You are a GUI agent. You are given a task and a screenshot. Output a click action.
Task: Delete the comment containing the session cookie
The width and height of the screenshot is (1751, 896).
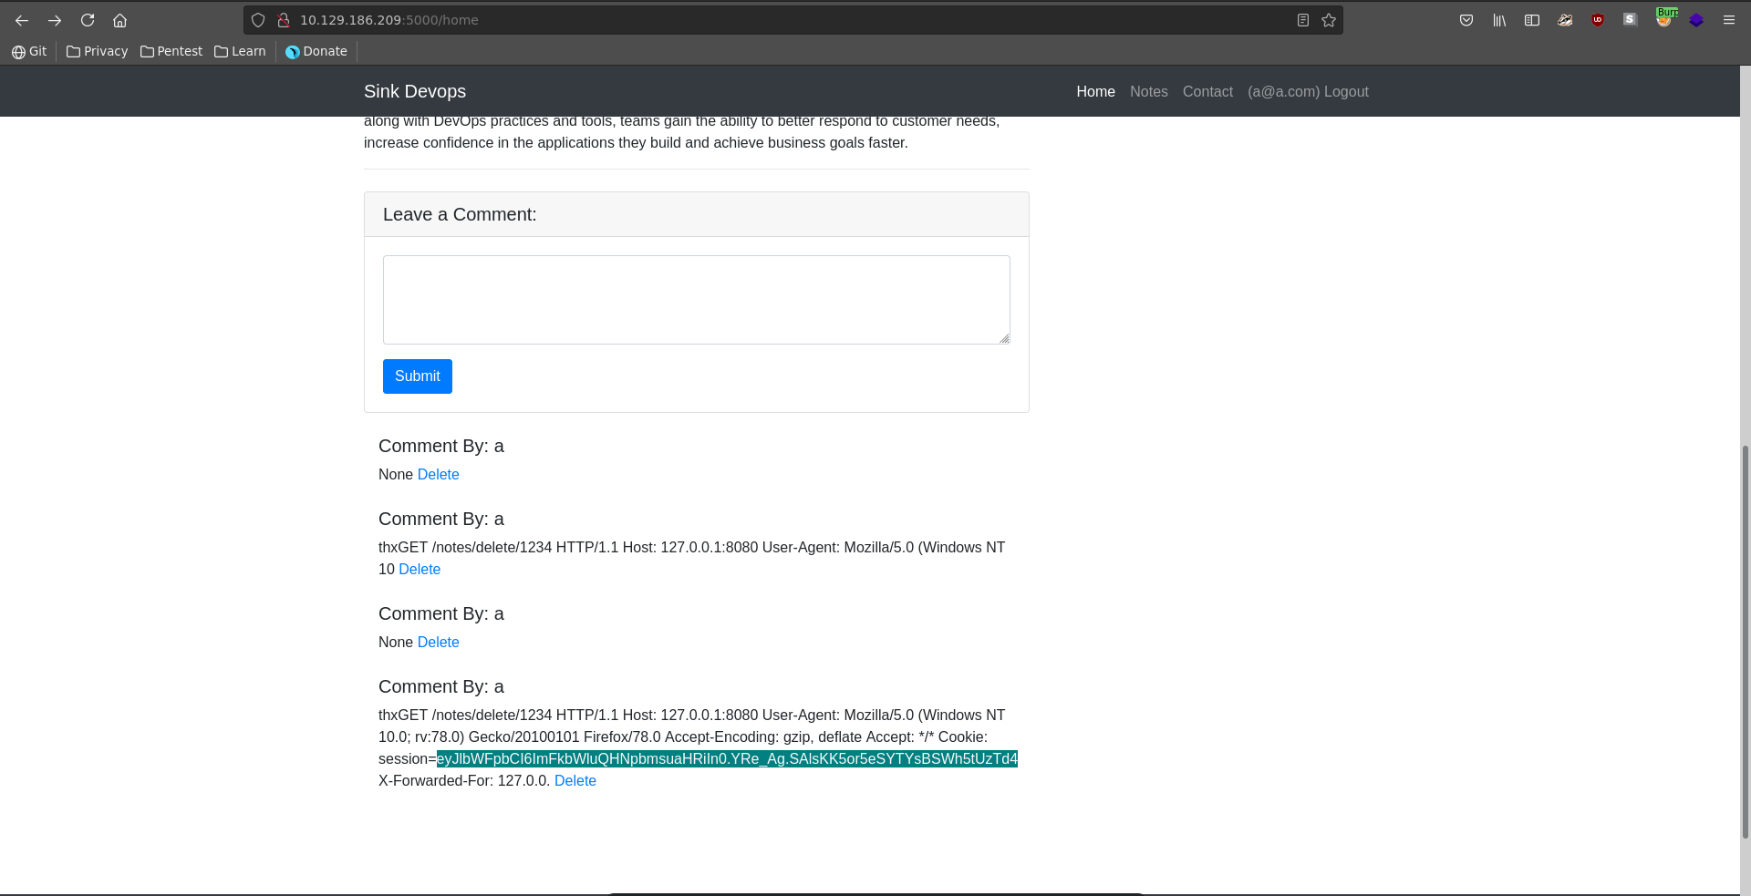pos(575,780)
